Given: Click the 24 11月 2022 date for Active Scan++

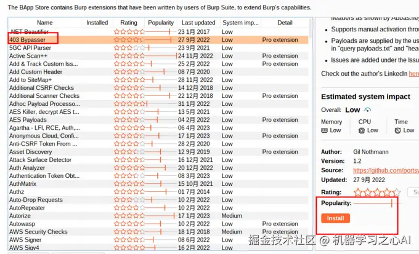Looking at the screenshot, I should click(195, 56).
